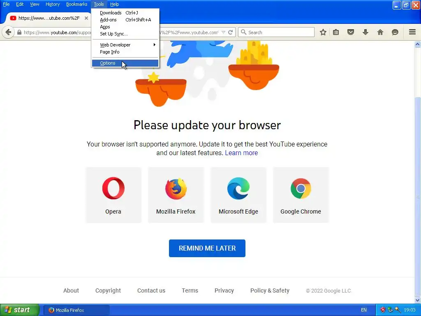The image size is (421, 316).
Task: Bookmark this page with the star icon
Action: click(323, 32)
